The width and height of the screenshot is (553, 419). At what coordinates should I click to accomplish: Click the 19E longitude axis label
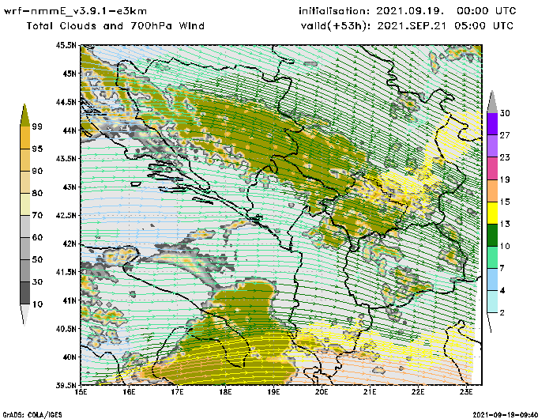tap(273, 392)
